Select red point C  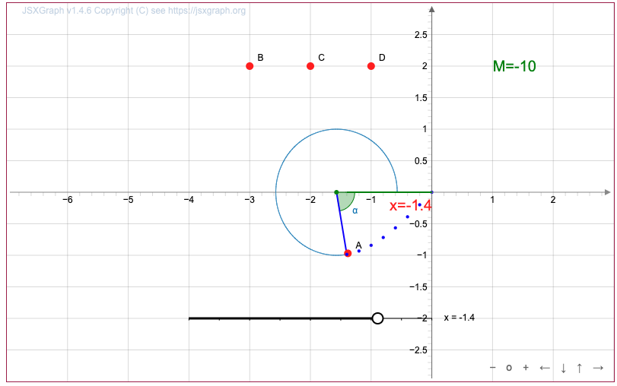pos(310,66)
